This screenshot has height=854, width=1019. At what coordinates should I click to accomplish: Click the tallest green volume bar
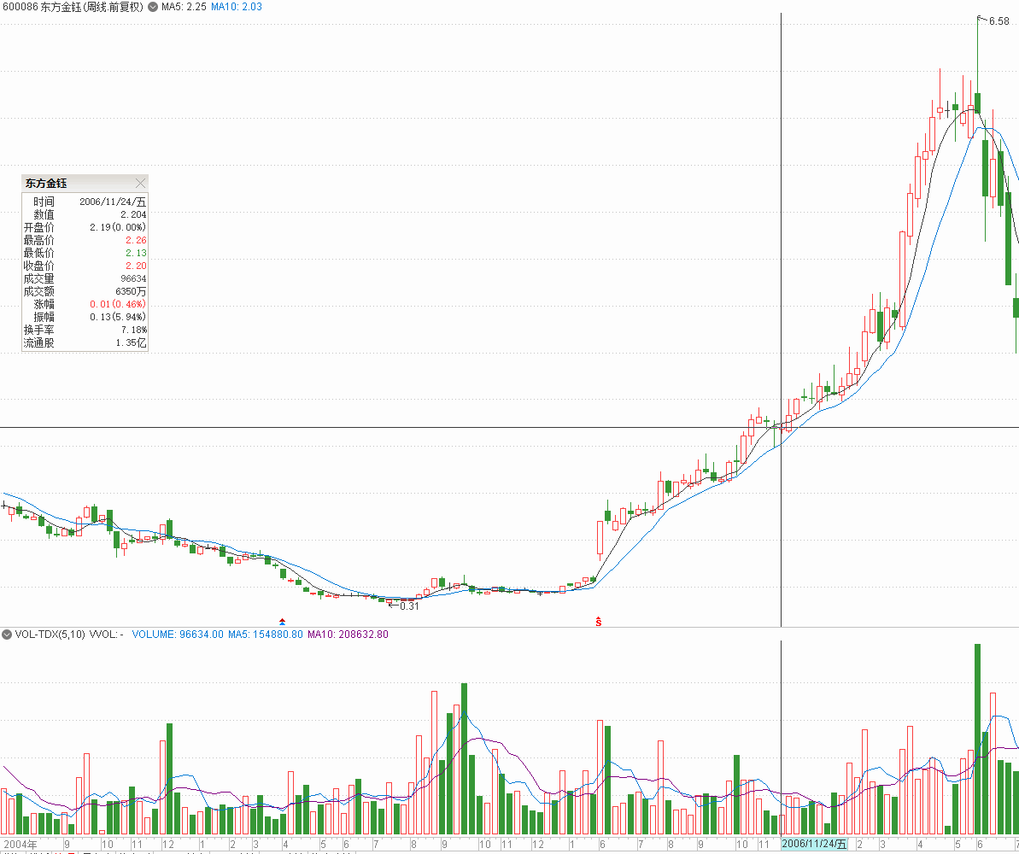point(977,739)
